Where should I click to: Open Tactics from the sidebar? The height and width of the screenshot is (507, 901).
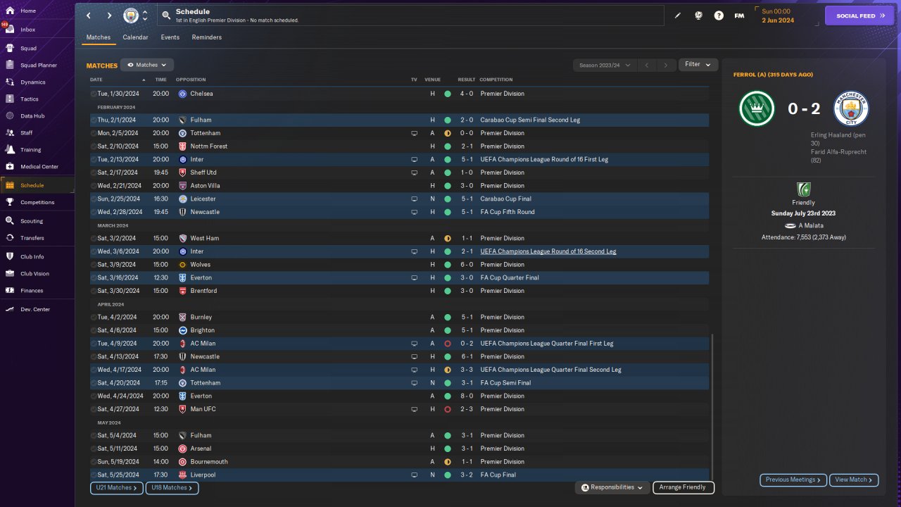[37, 99]
